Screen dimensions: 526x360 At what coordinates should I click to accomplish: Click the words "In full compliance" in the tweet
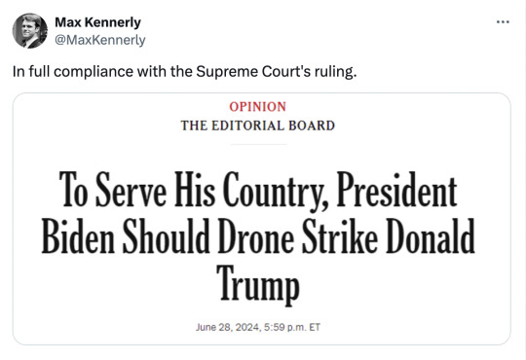pos(73,71)
